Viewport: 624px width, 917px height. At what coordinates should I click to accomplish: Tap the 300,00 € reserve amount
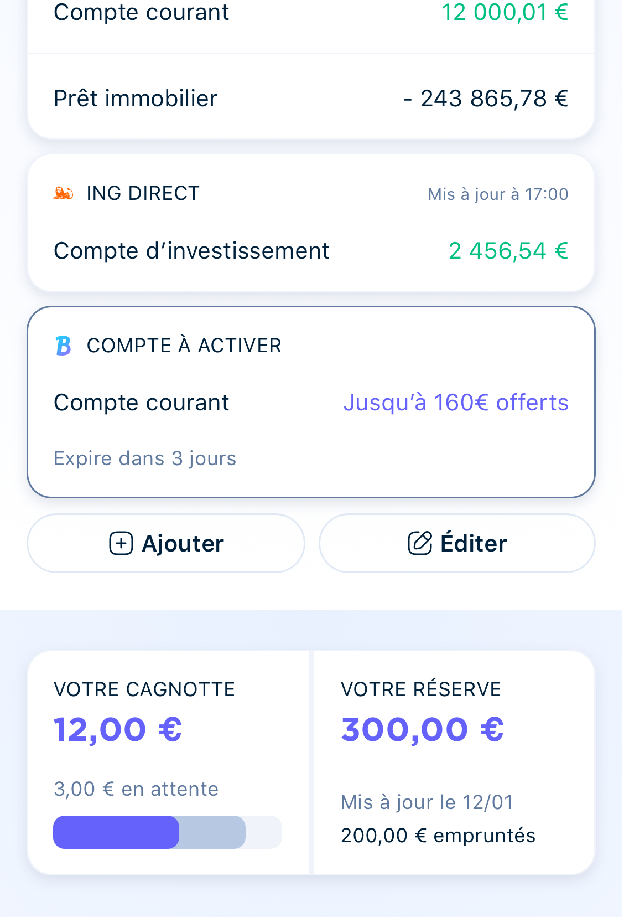click(423, 729)
